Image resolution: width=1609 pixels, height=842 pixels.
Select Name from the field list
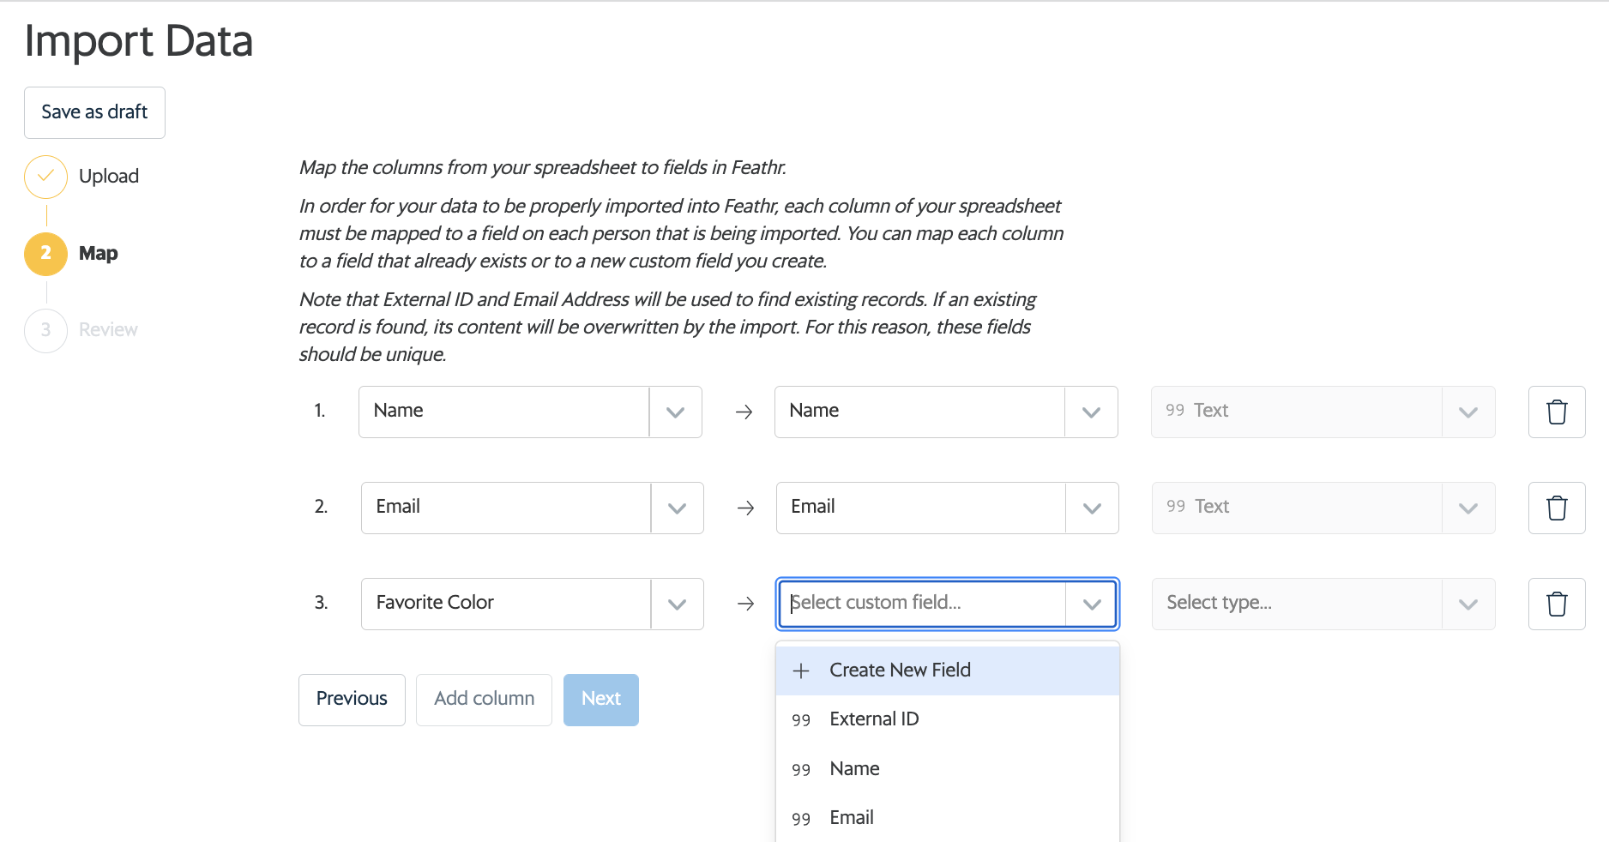(x=948, y=769)
